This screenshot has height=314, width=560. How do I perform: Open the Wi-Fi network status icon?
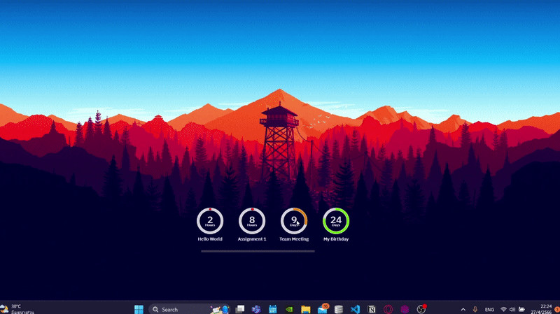point(503,309)
